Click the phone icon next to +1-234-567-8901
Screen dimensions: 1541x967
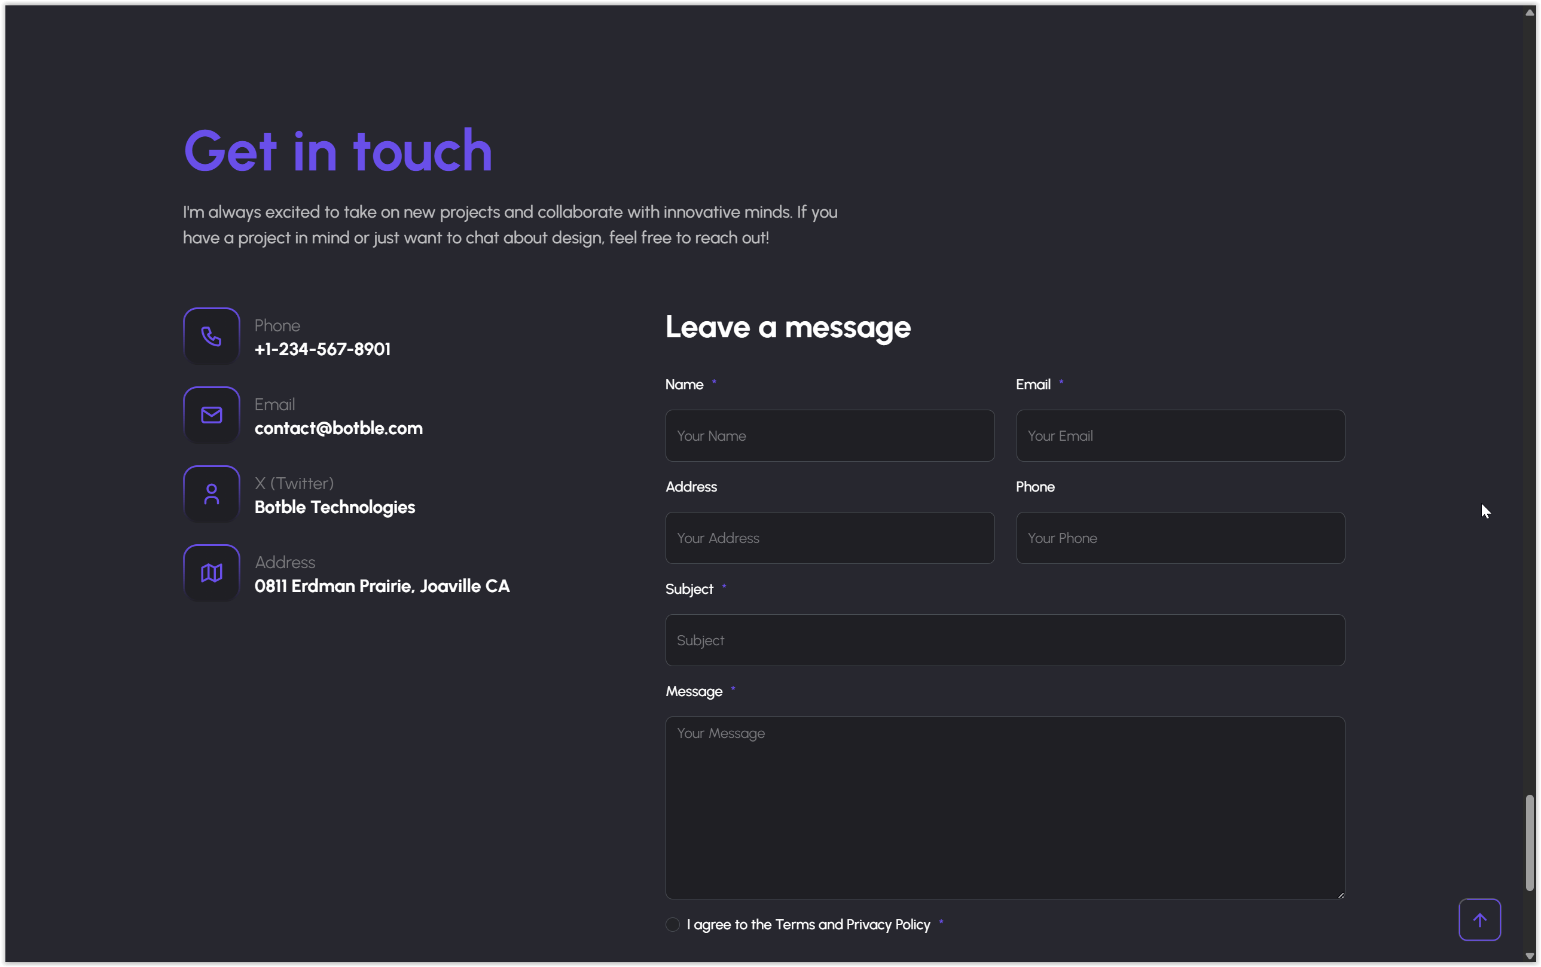coord(211,335)
